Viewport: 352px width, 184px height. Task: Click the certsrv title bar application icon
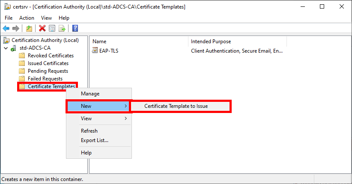pos(7,7)
